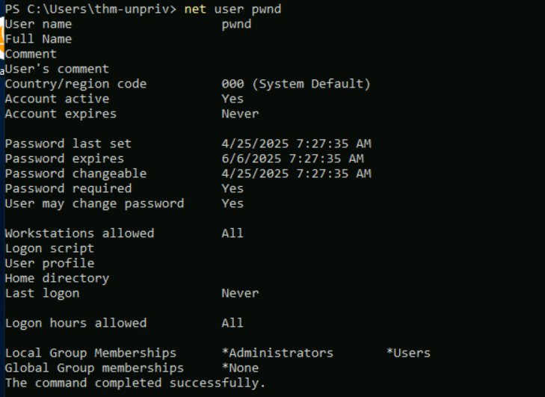Click the 'Yes' value beside Account active
The image size is (545, 397).
click(233, 99)
